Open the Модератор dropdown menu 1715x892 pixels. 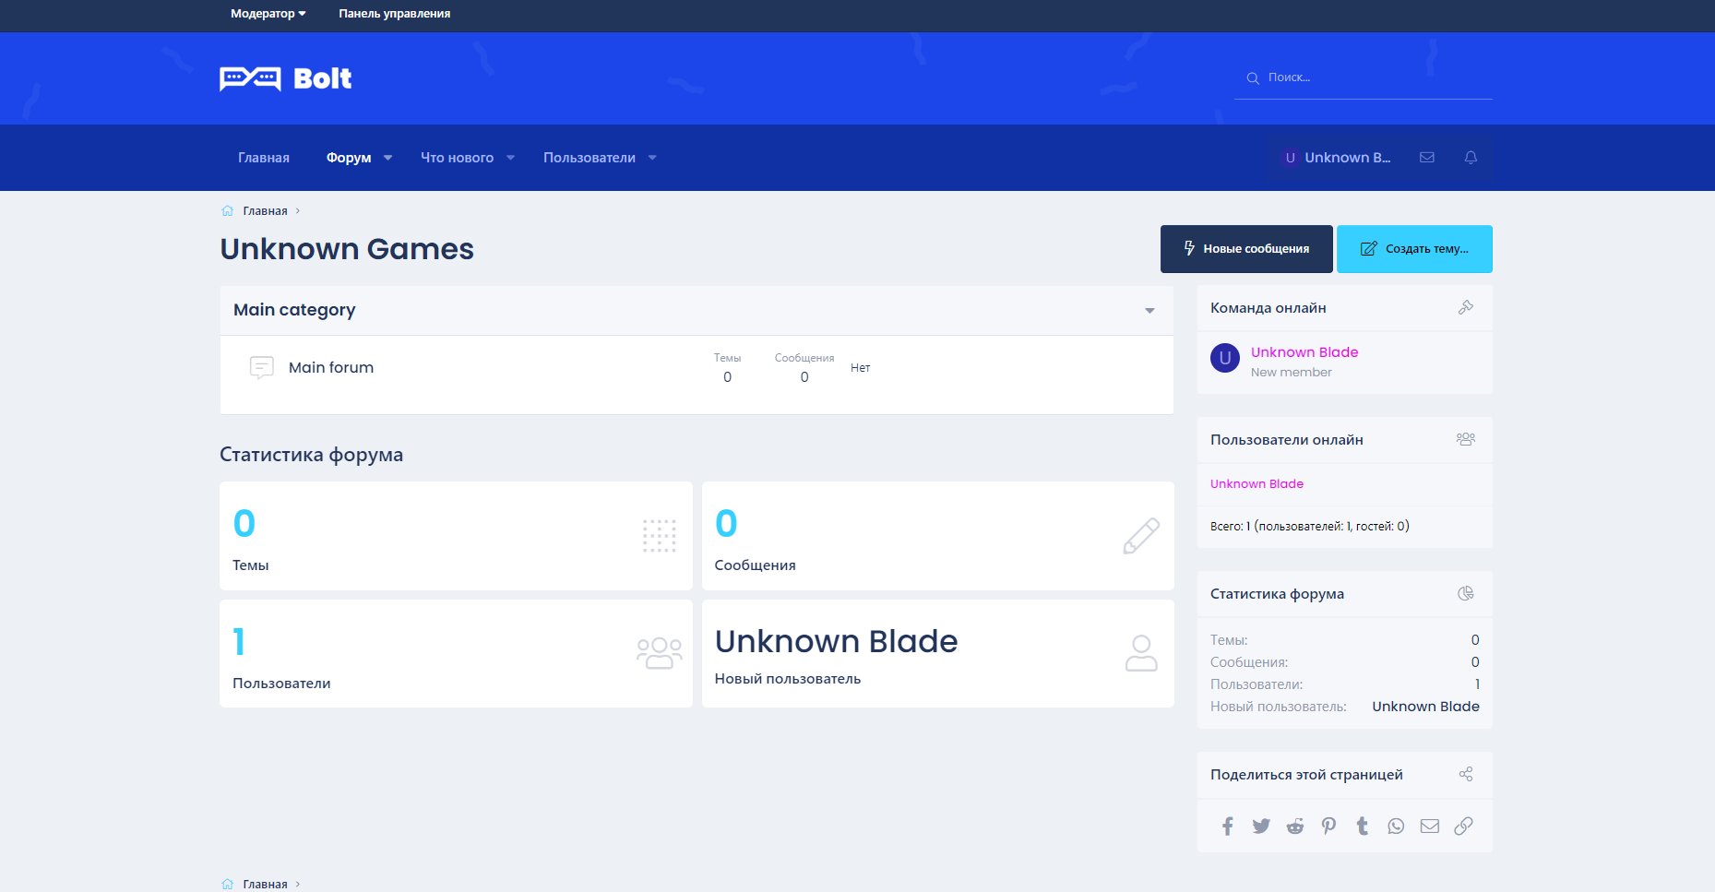coord(268,14)
